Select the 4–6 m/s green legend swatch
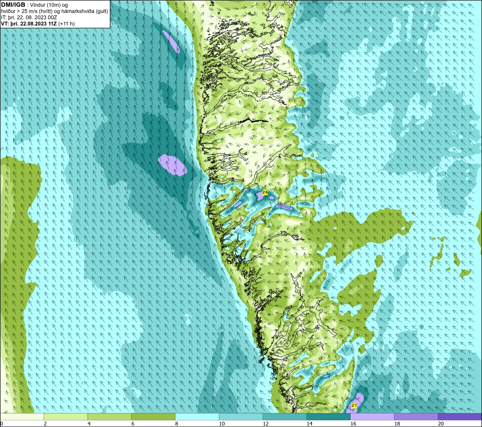This screenshot has width=482, height=427. (x=109, y=416)
